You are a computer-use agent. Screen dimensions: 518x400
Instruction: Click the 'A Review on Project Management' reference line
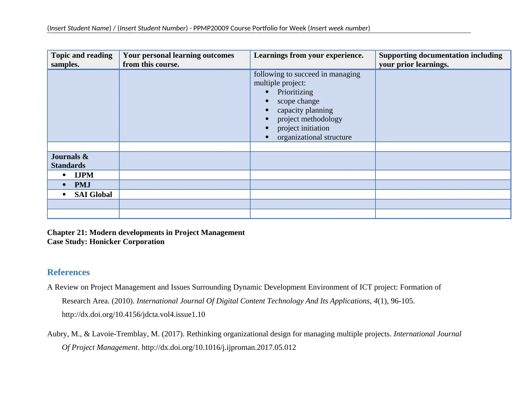[x=244, y=287]
